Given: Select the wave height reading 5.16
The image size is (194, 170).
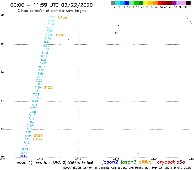Looking at the screenshot, I should 51,24.
